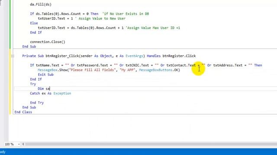Viewport: 277px width, 155px height.
Task: Click 'txtUserID.Text = ds.Tables(0).Rows.Count + 1' code
Action: coord(81,28)
